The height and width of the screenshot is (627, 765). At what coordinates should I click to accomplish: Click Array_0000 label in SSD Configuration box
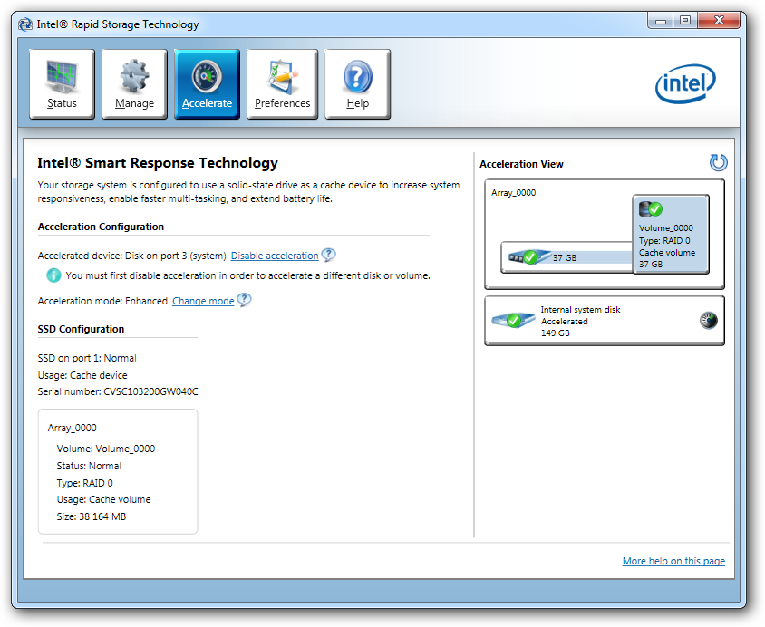73,428
